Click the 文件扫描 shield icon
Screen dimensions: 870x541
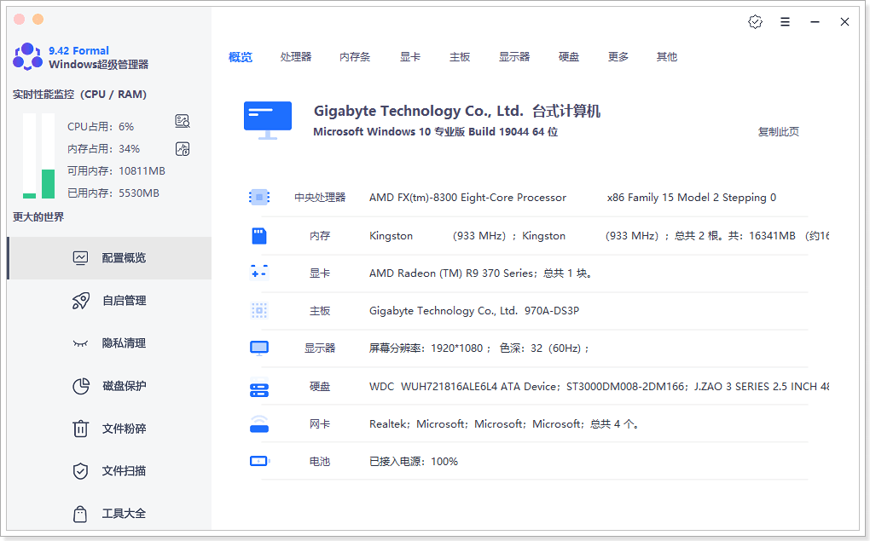click(80, 471)
